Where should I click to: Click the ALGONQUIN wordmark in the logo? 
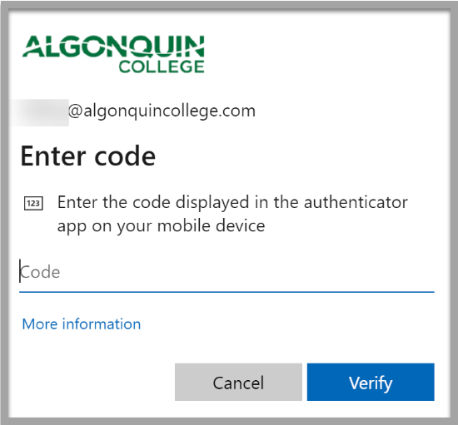tap(113, 46)
